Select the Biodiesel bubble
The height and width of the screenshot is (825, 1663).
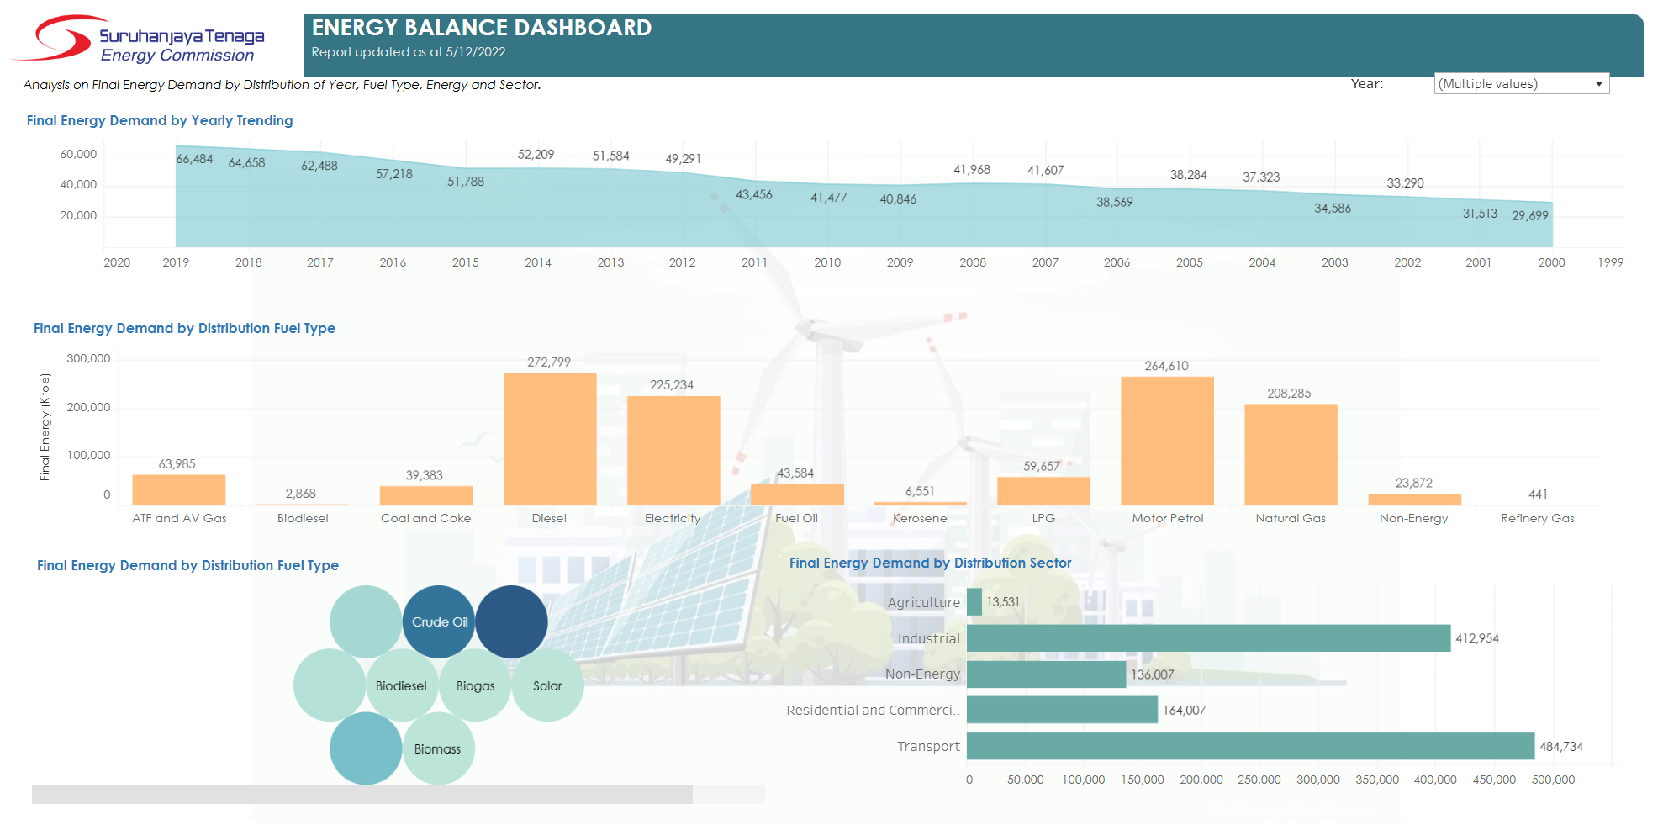point(401,686)
